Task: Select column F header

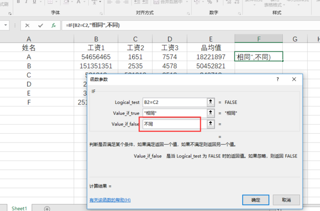Action: pos(259,39)
